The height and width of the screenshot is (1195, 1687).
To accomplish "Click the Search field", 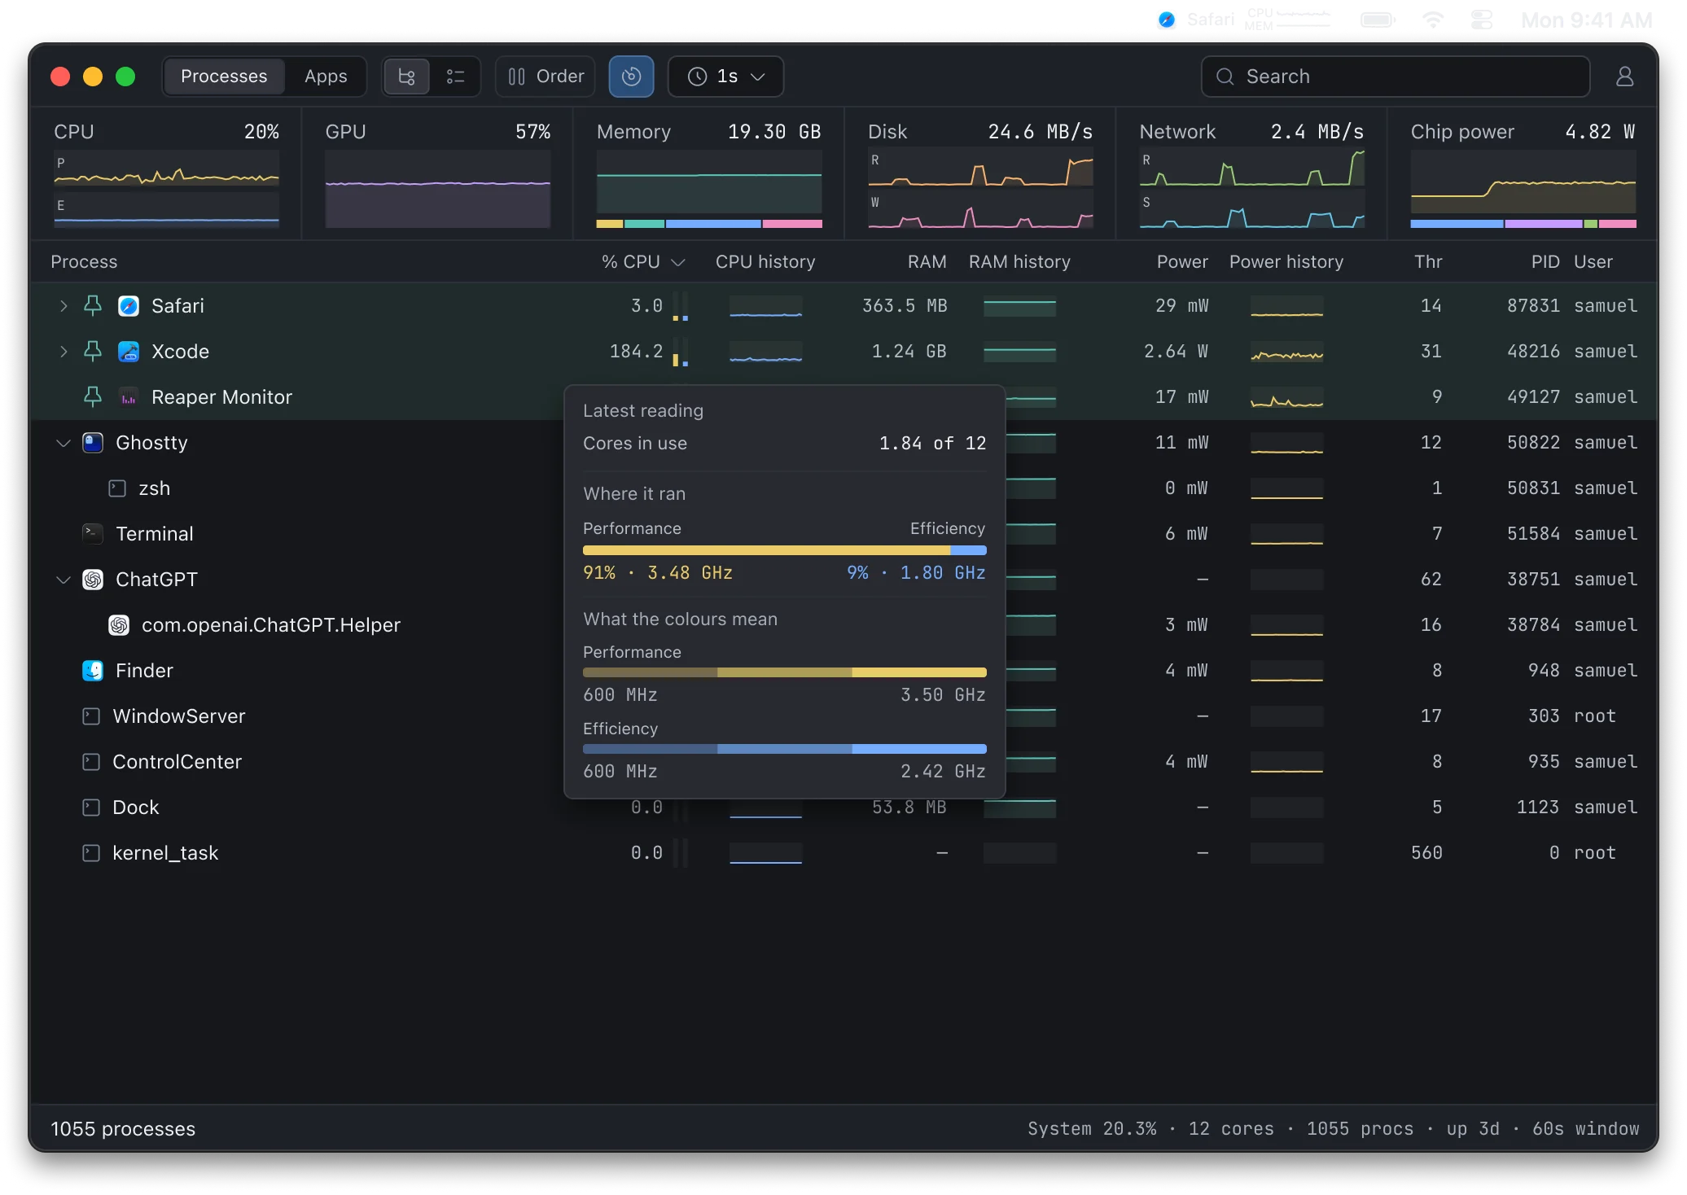I will (1395, 77).
